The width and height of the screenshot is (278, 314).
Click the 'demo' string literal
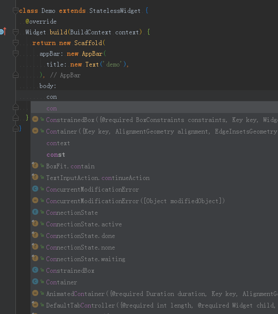(x=113, y=64)
